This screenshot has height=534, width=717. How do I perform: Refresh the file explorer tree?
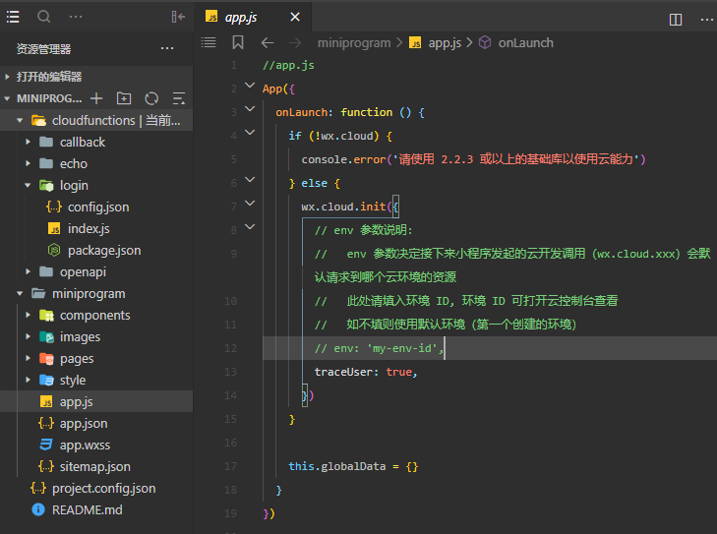pos(151,98)
